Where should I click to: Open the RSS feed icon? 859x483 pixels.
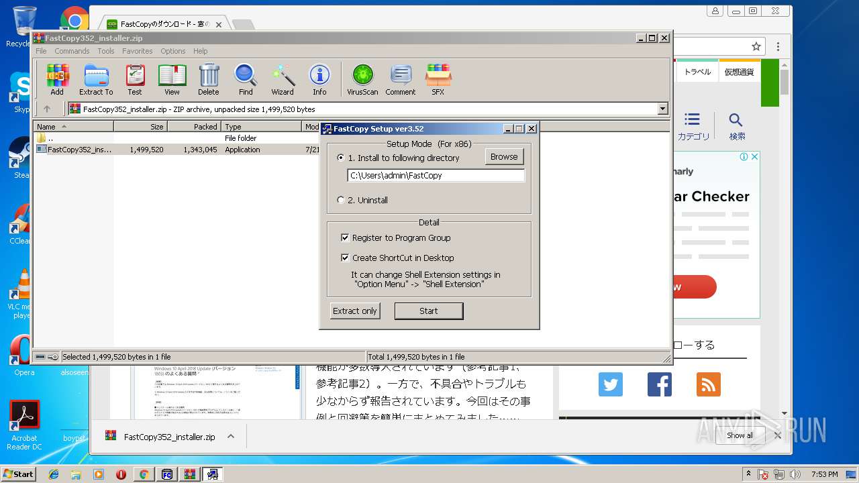(x=709, y=384)
